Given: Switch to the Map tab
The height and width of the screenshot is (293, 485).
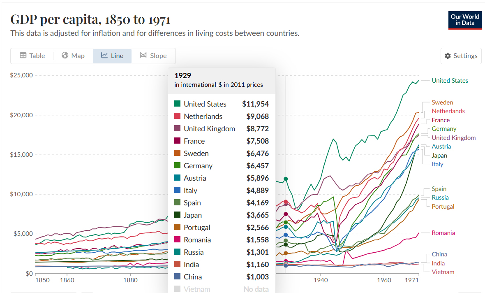Looking at the screenshot, I should point(73,56).
